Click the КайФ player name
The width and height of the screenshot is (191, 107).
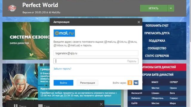coord(134,103)
